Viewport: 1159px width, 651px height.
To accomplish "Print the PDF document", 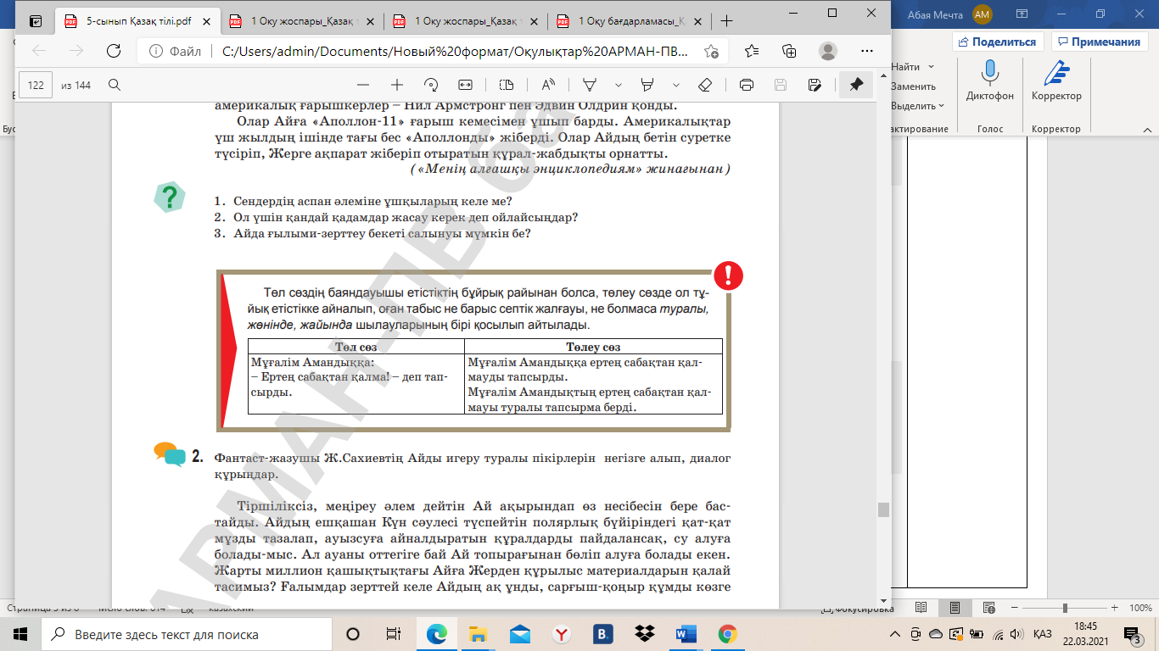I will 747,85.
